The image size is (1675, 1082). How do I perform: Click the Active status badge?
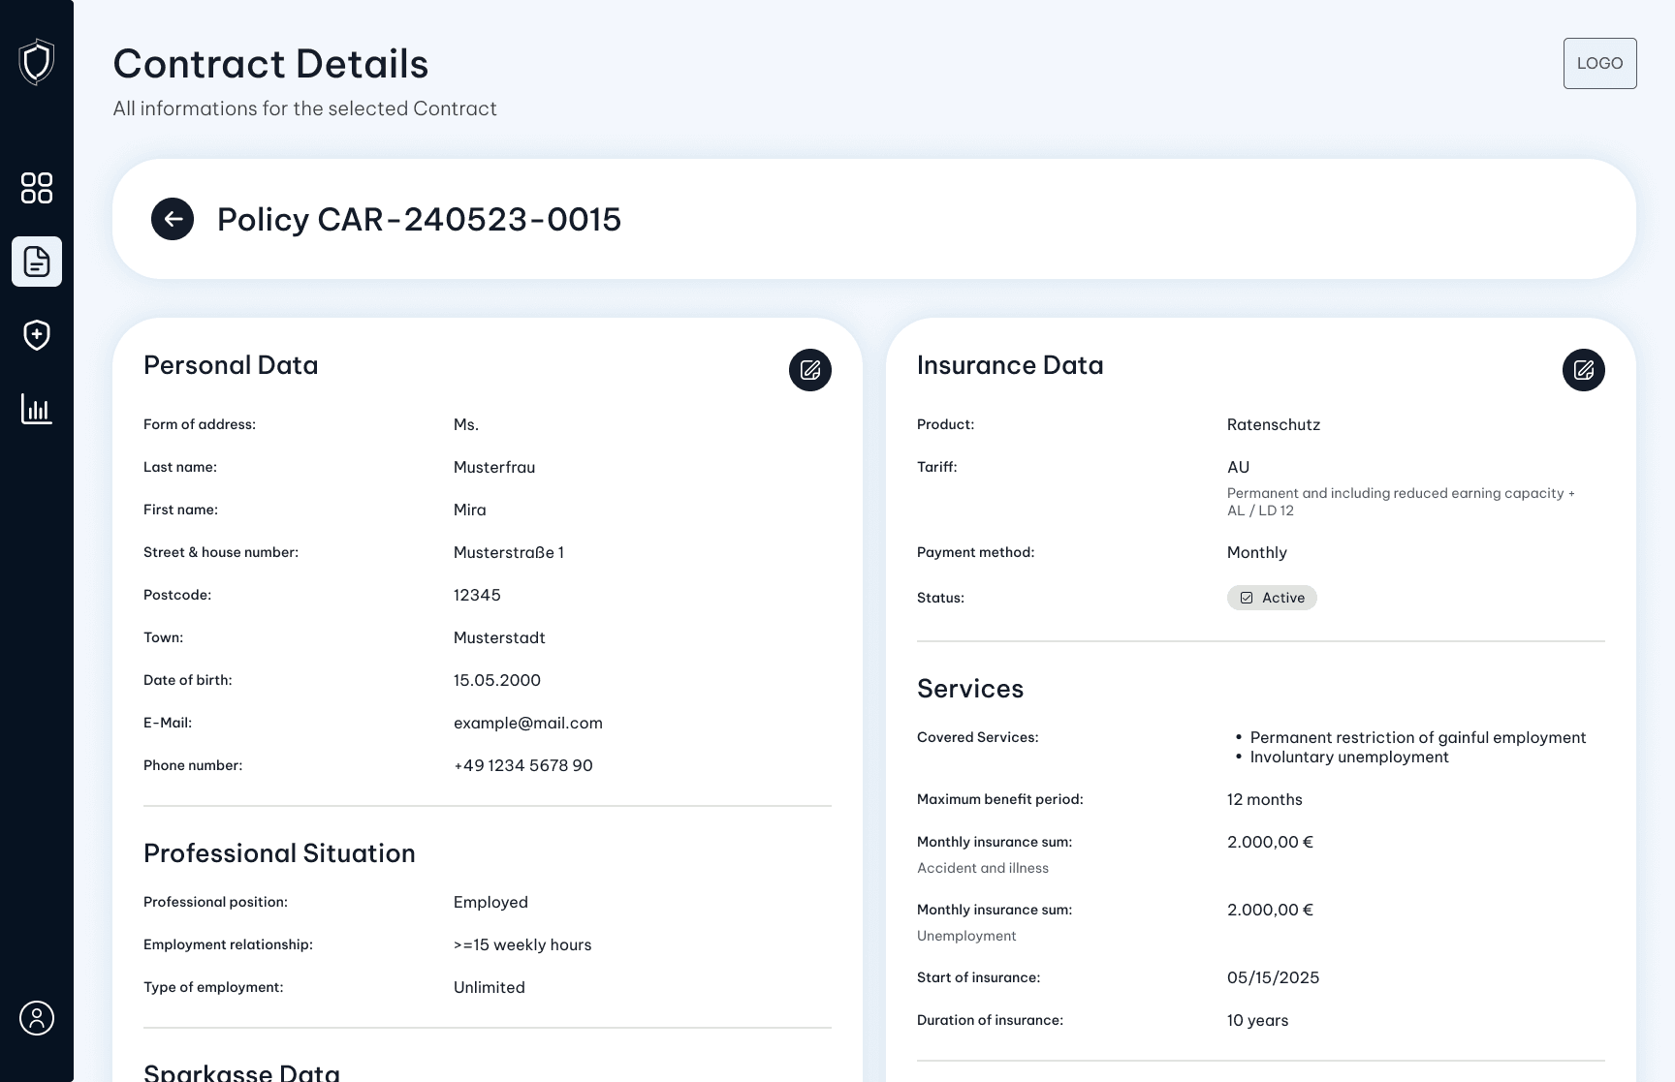point(1272,598)
